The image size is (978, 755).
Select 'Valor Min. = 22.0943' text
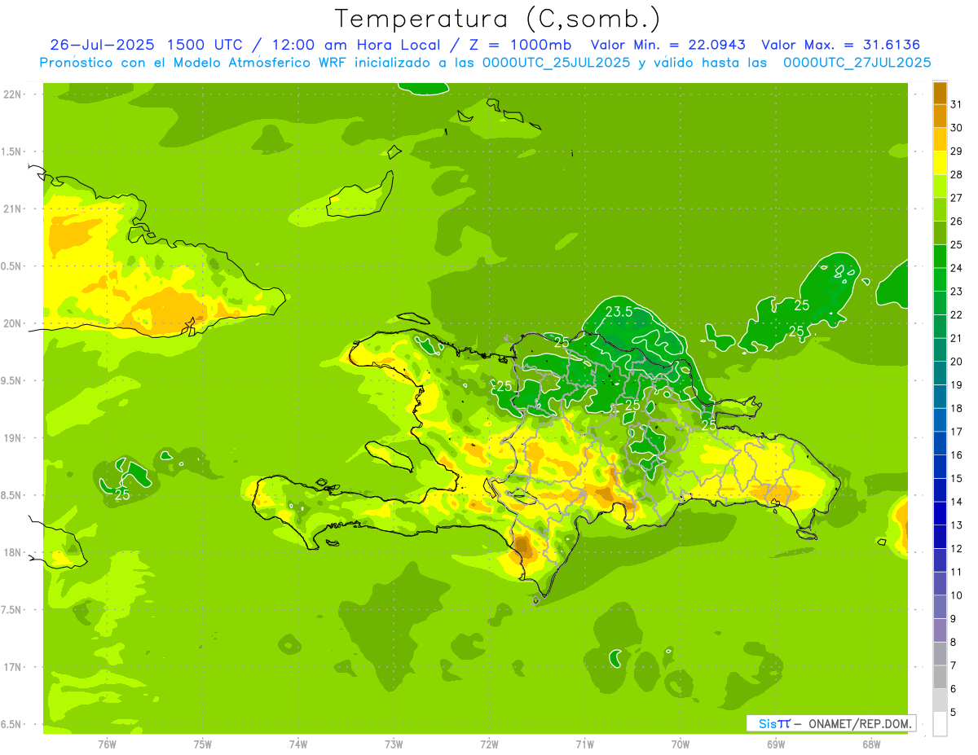[667, 45]
